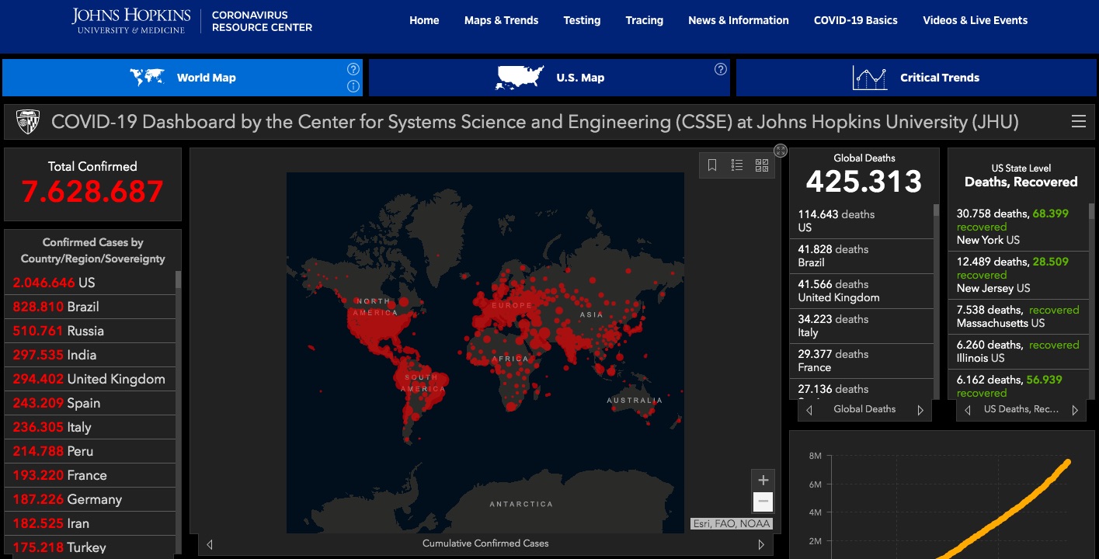The height and width of the screenshot is (559, 1099).
Task: Switch Global Deaths panel with right arrow
Action: coord(920,410)
